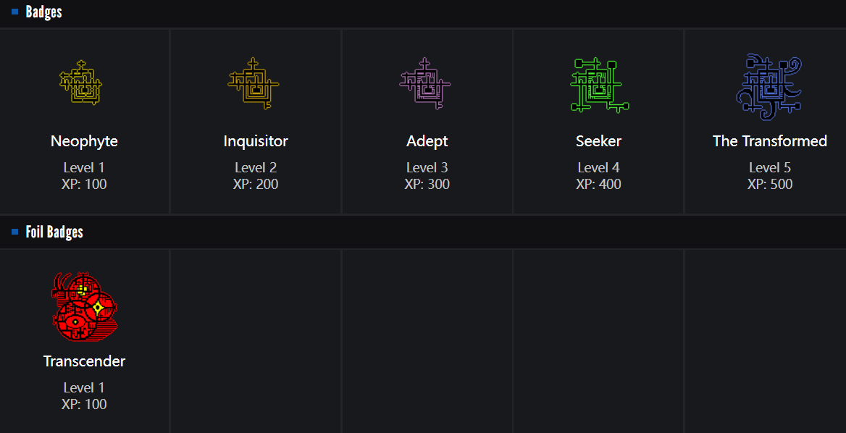Click the orange Inquisitor badge icon
This screenshot has height=433, width=846.
(254, 83)
